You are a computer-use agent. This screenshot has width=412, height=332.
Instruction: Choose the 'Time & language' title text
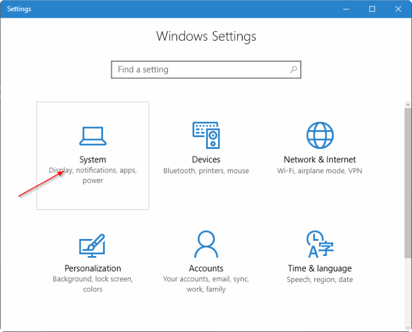[x=320, y=268]
